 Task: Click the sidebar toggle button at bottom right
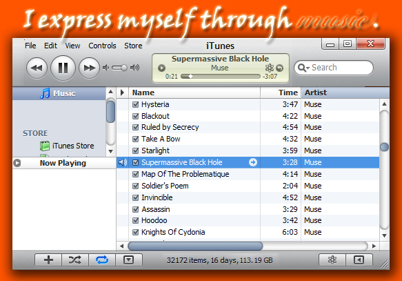(x=359, y=260)
